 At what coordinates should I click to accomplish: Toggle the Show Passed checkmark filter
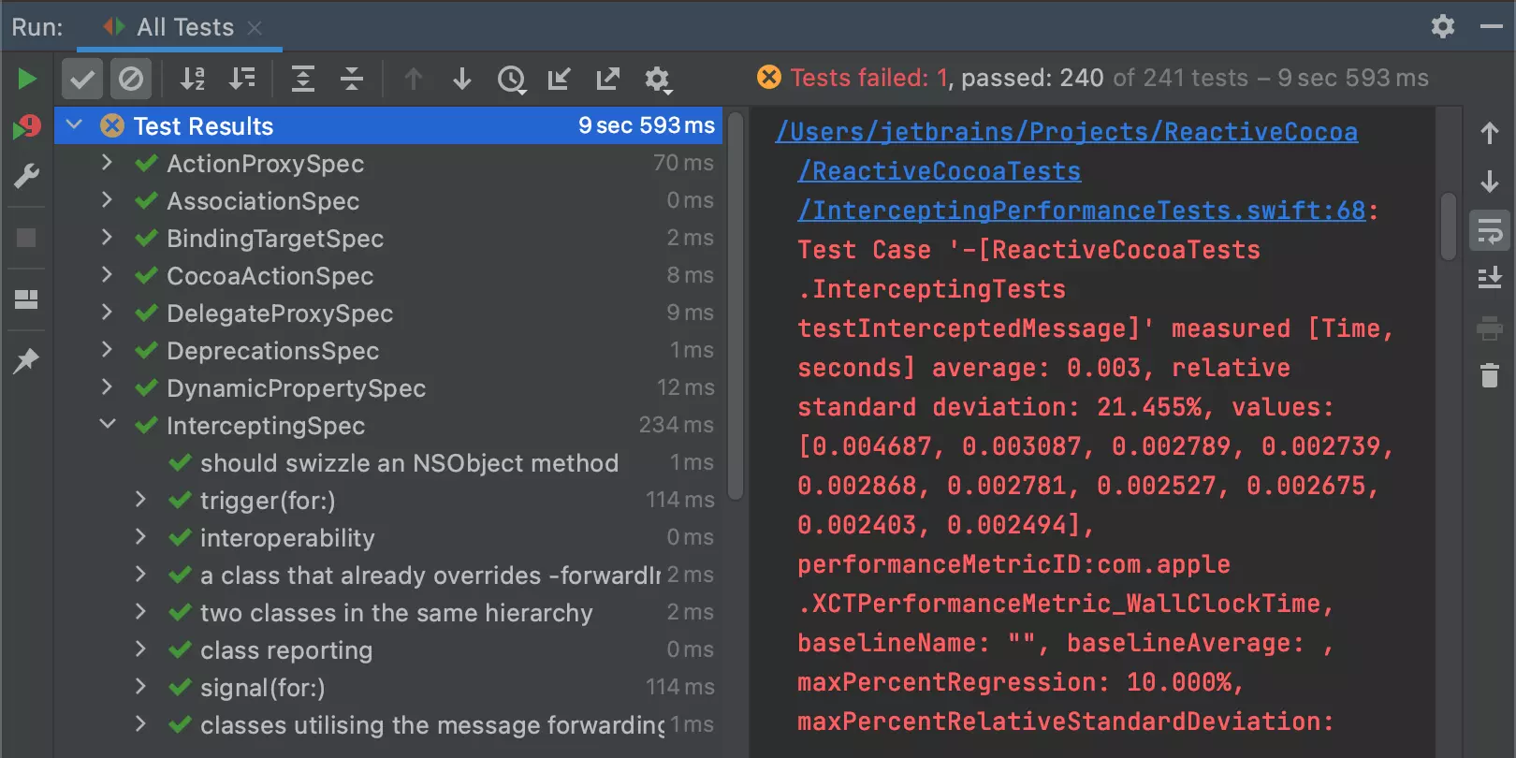[x=82, y=79]
